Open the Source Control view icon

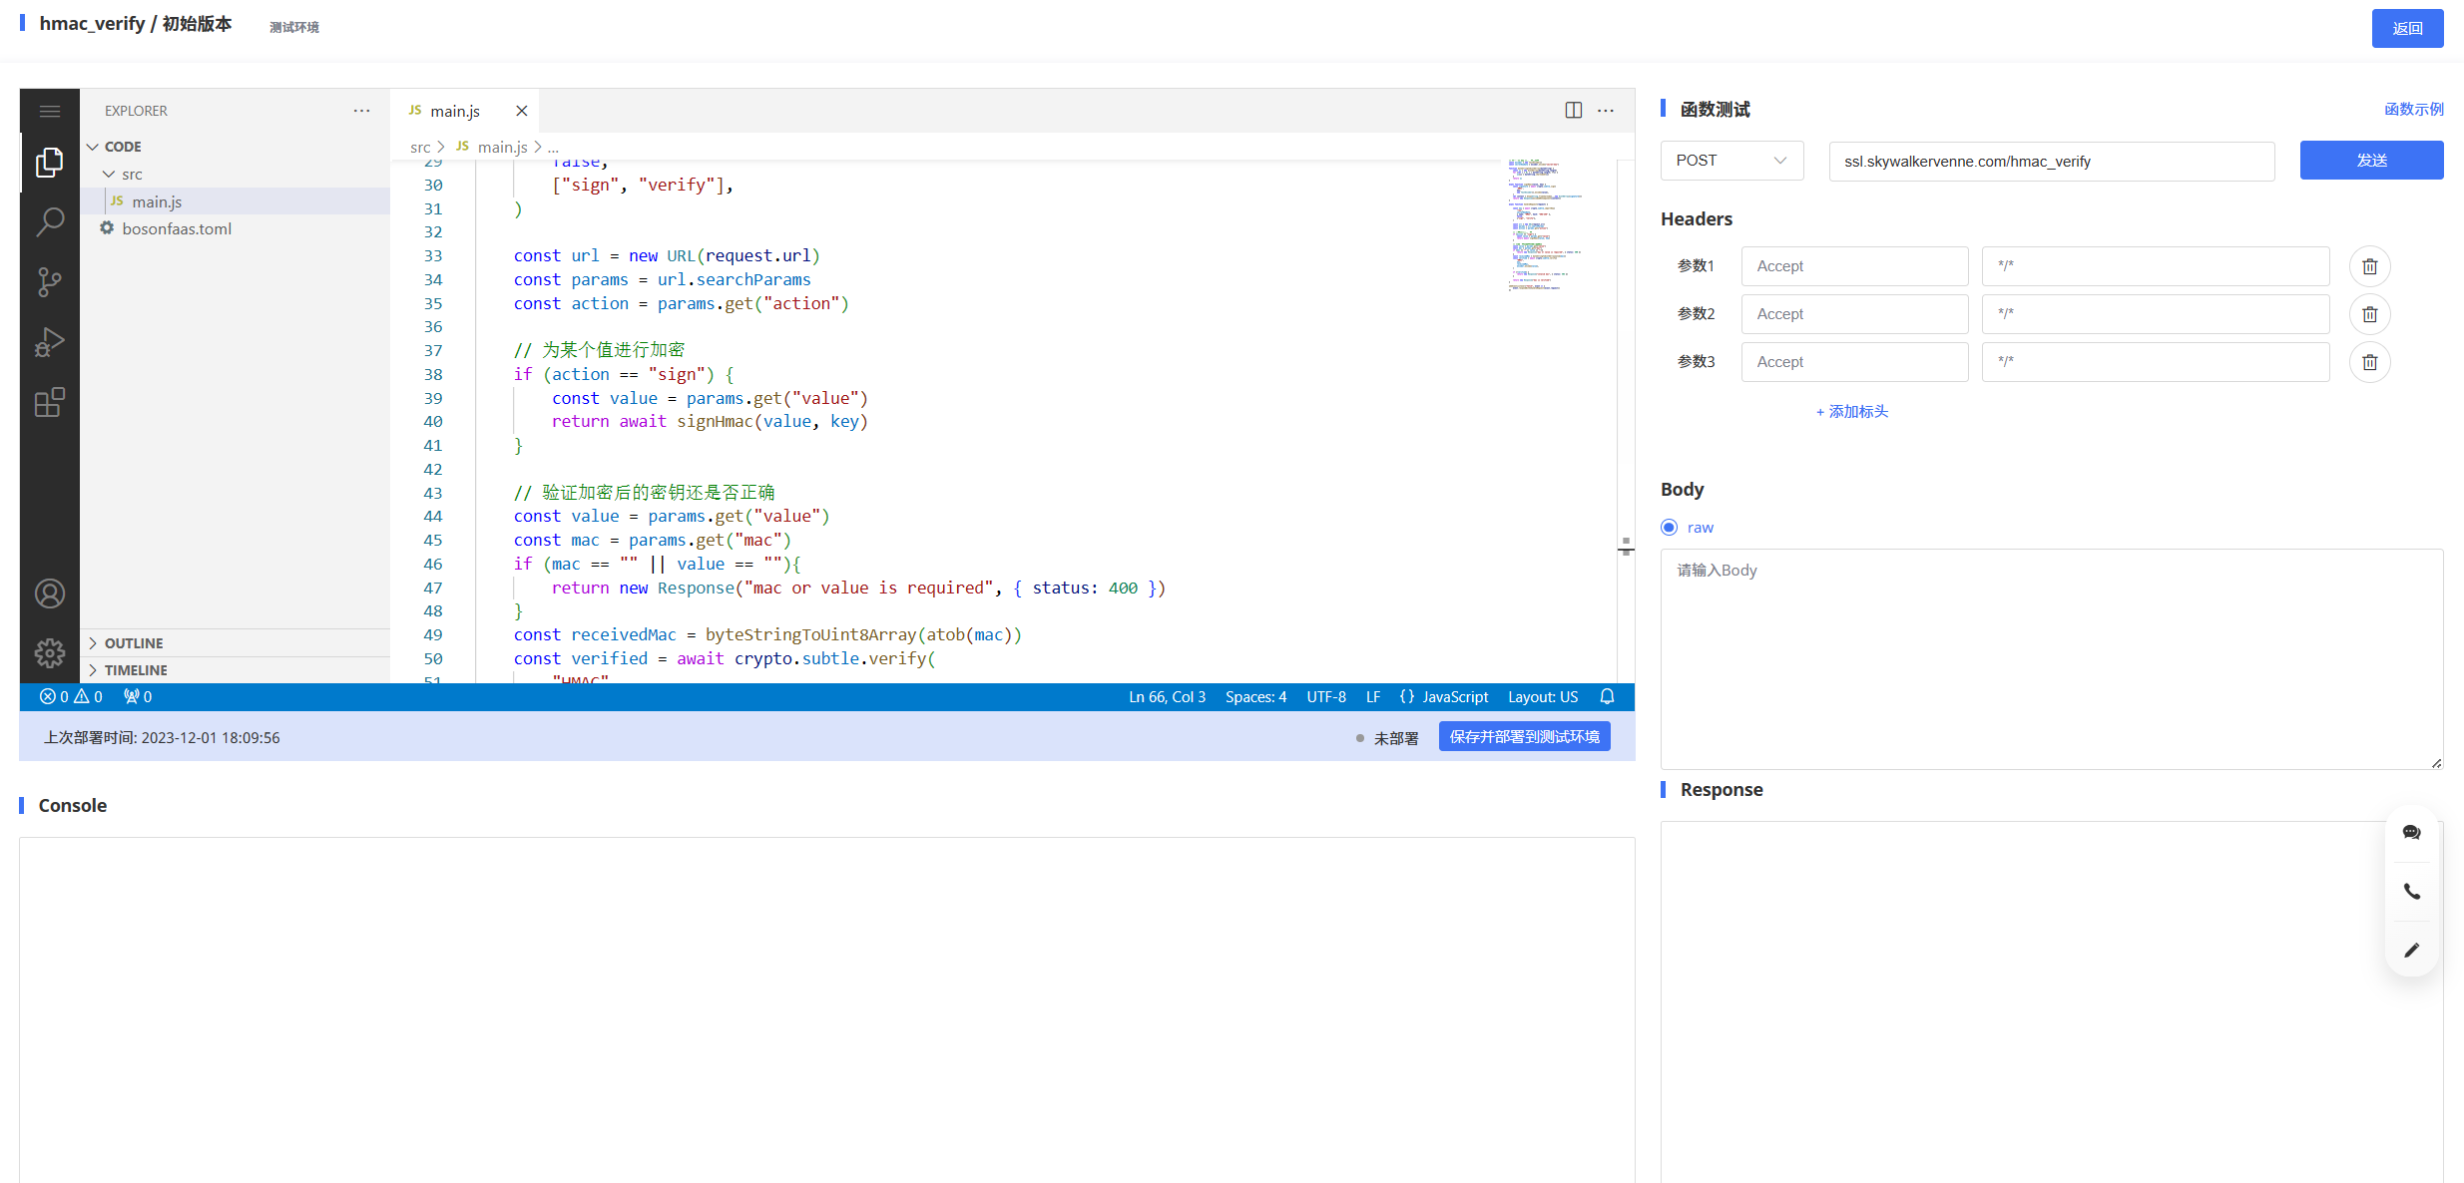click(49, 282)
